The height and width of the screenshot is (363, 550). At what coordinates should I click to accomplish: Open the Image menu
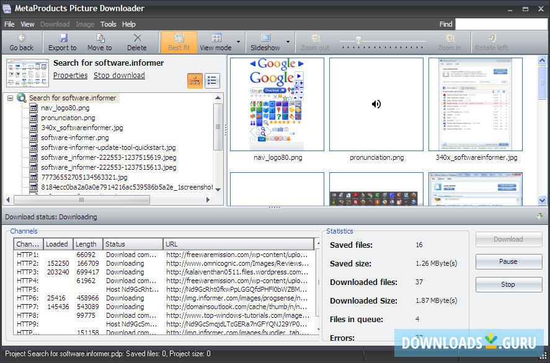pos(84,24)
